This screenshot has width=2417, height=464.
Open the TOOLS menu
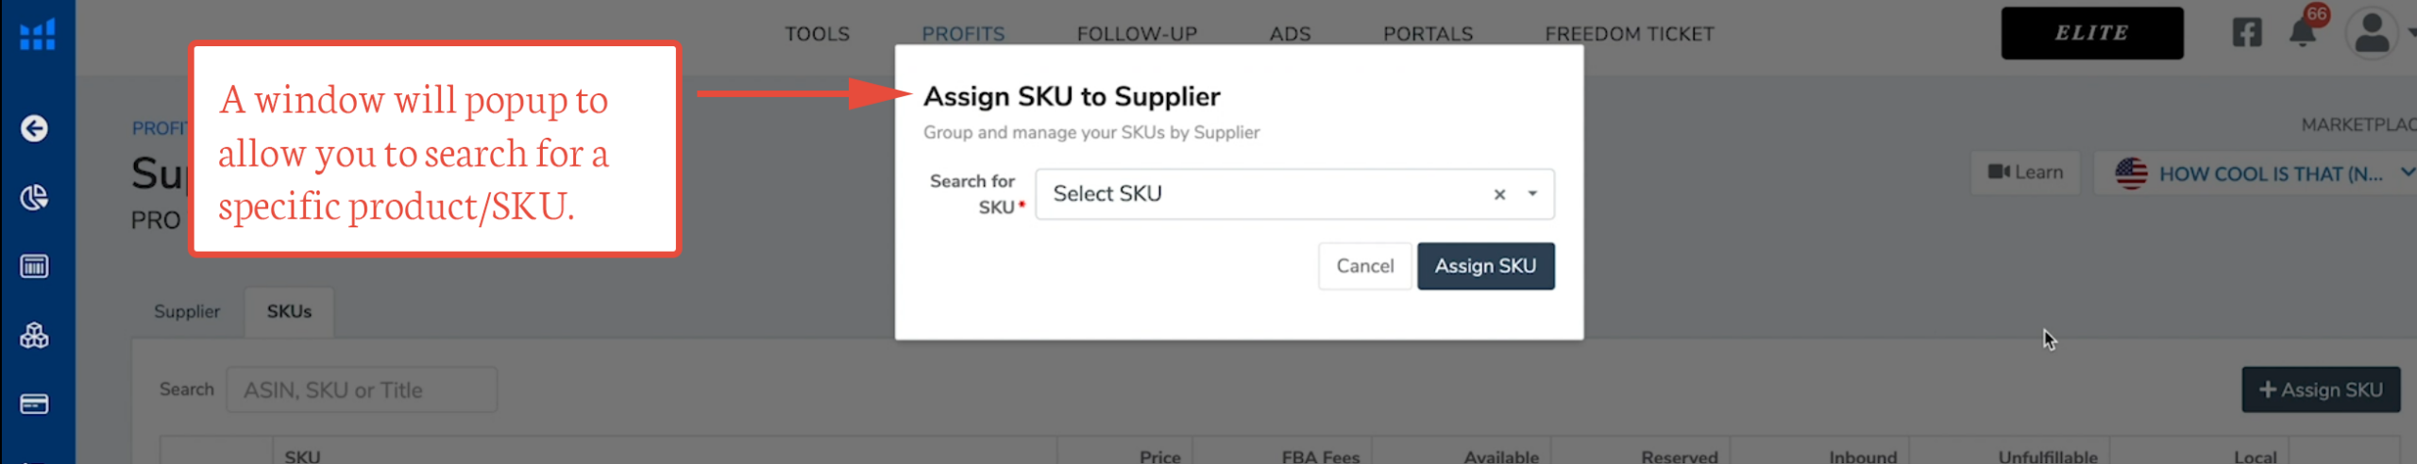click(817, 34)
